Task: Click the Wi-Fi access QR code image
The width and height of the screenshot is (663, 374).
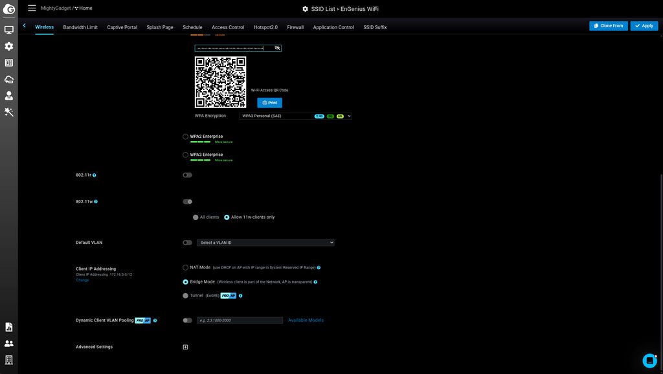Action: click(x=220, y=82)
